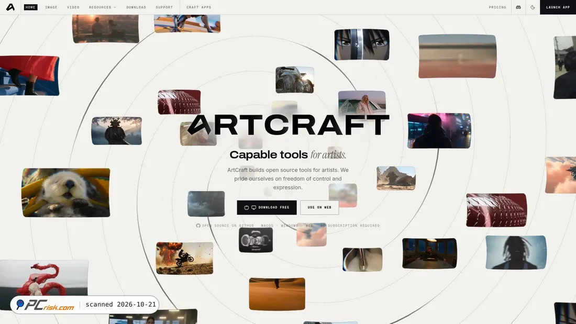The image size is (576, 324).
Task: Click the orange desert dune thumbnail
Action: [277, 294]
